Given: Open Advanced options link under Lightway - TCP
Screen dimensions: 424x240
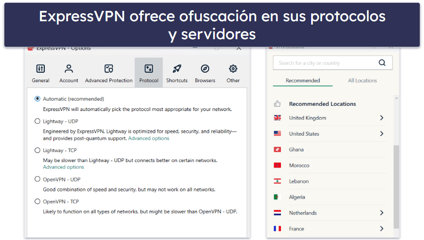Looking at the screenshot, I should (x=63, y=167).
